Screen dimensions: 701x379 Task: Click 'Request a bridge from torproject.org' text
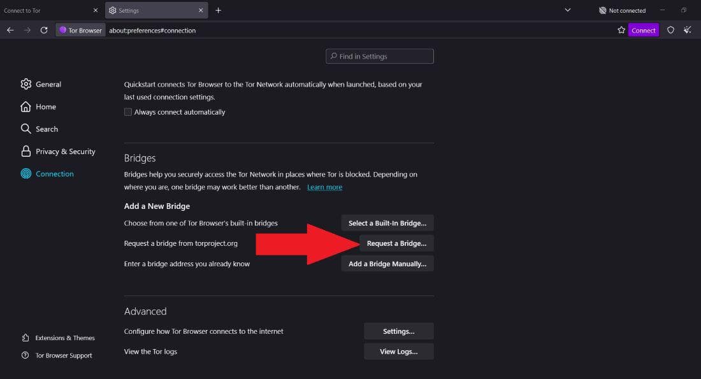point(180,243)
